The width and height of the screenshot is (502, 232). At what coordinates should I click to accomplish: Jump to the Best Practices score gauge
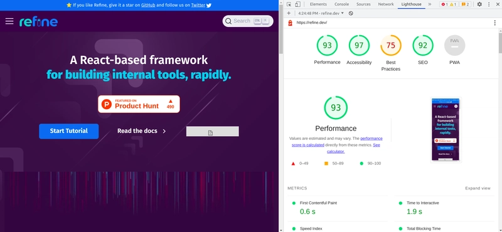click(x=390, y=45)
